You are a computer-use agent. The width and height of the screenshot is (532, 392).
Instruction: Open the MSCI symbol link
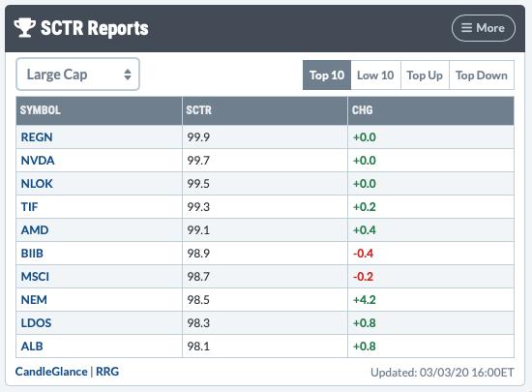[x=35, y=277]
